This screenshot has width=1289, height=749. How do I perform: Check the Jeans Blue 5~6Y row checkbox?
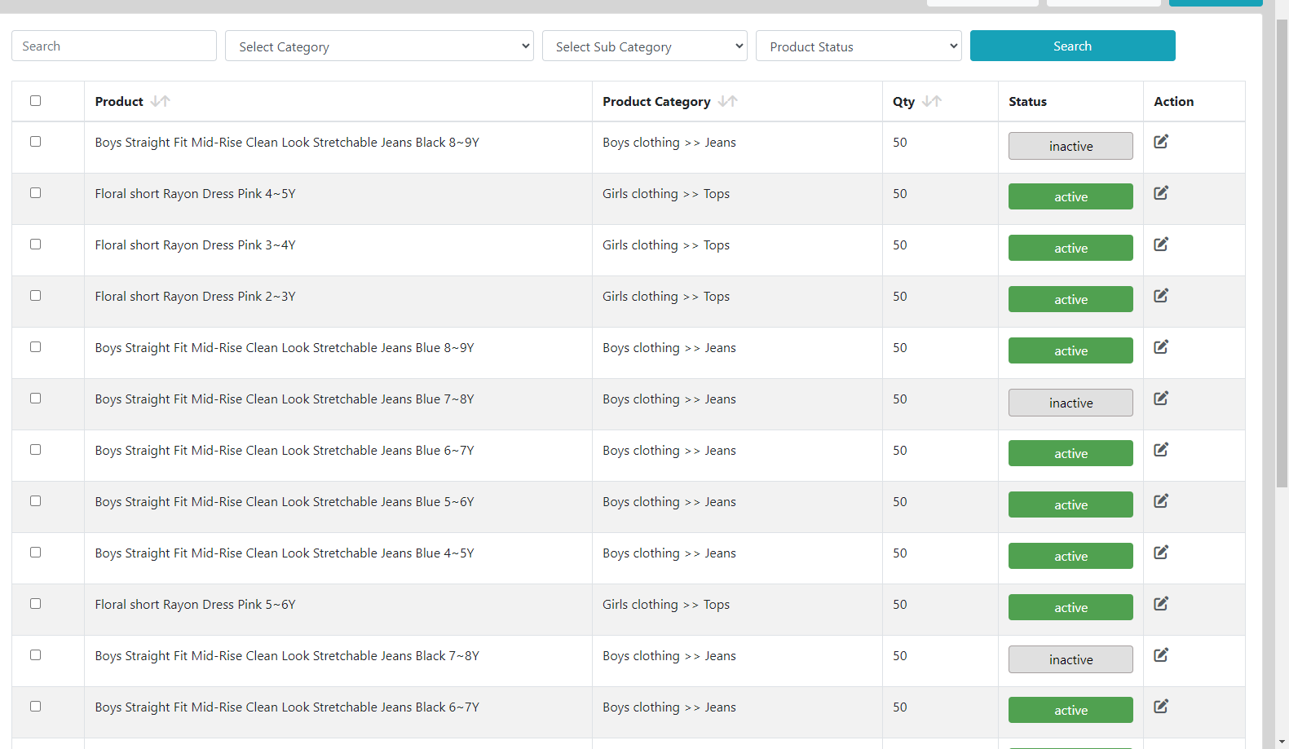coord(35,501)
